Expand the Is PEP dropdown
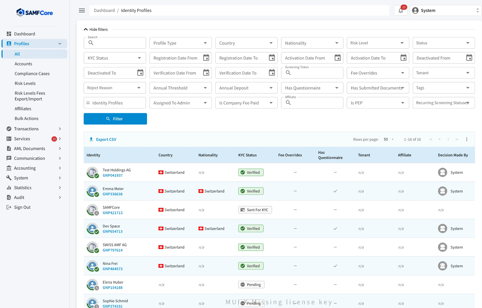The image size is (482, 308). pyautogui.click(x=378, y=103)
